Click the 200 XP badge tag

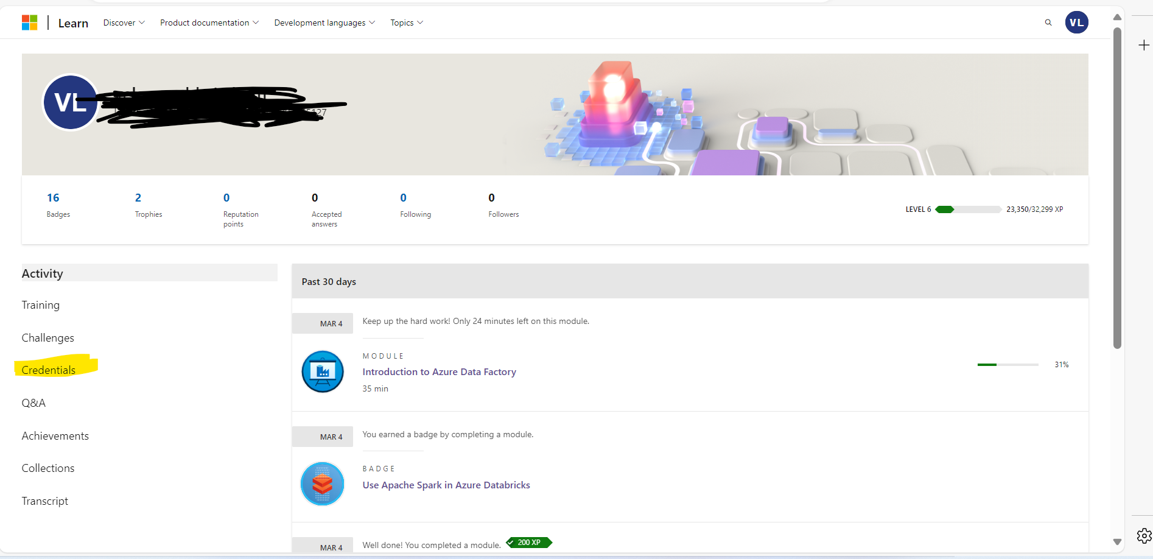(529, 543)
